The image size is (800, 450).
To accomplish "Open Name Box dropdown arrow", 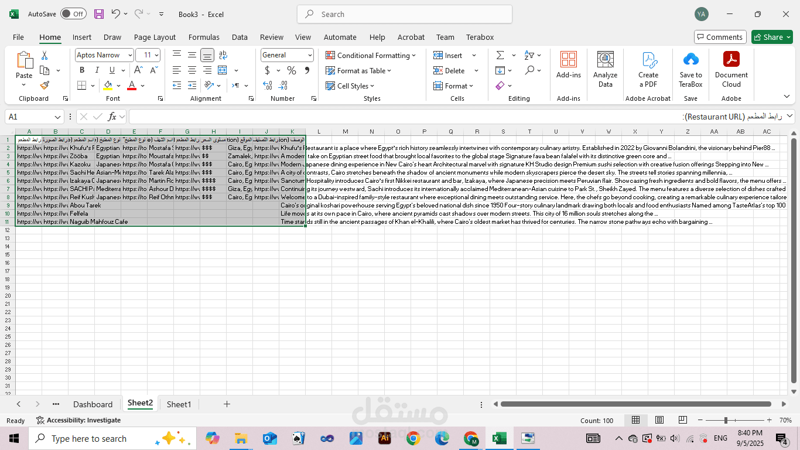I will 57,117.
